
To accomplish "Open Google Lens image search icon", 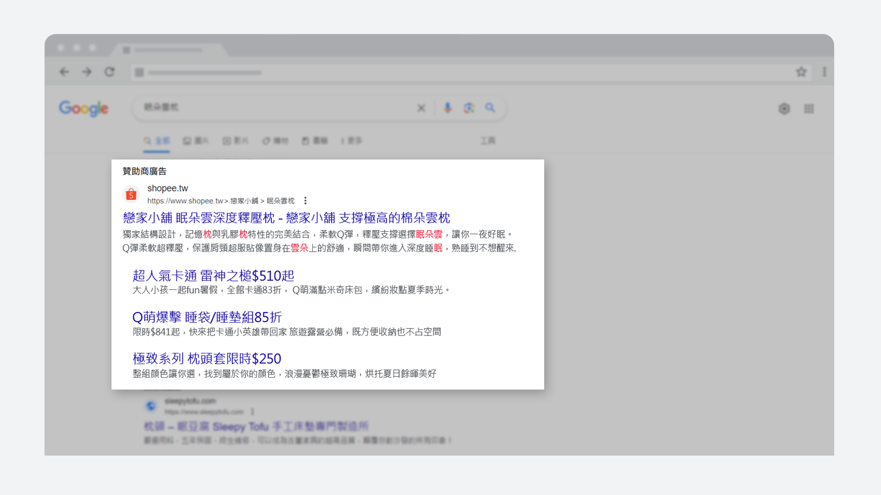I will pos(469,108).
